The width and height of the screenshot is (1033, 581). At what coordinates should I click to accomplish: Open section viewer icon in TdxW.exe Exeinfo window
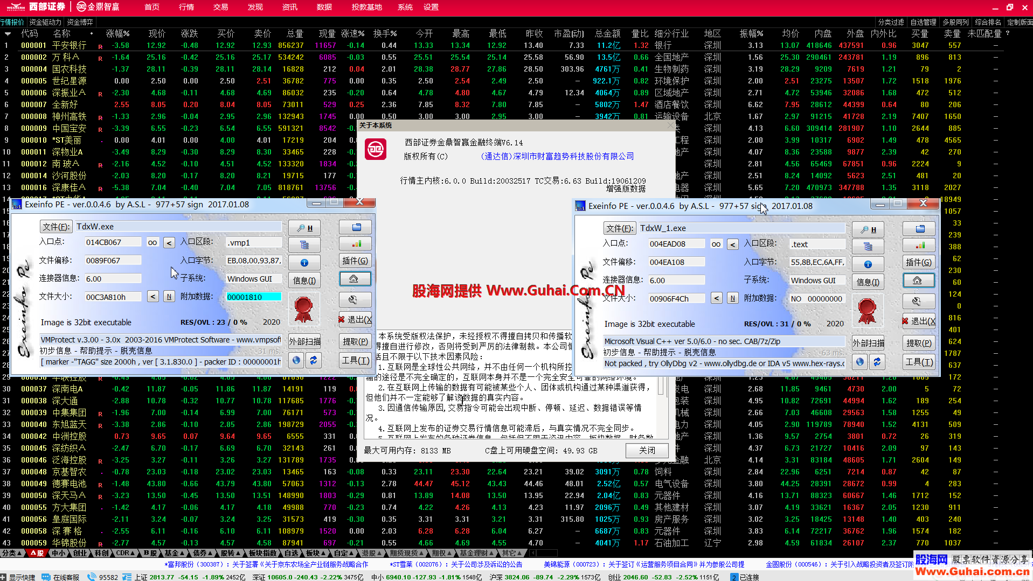click(x=304, y=246)
